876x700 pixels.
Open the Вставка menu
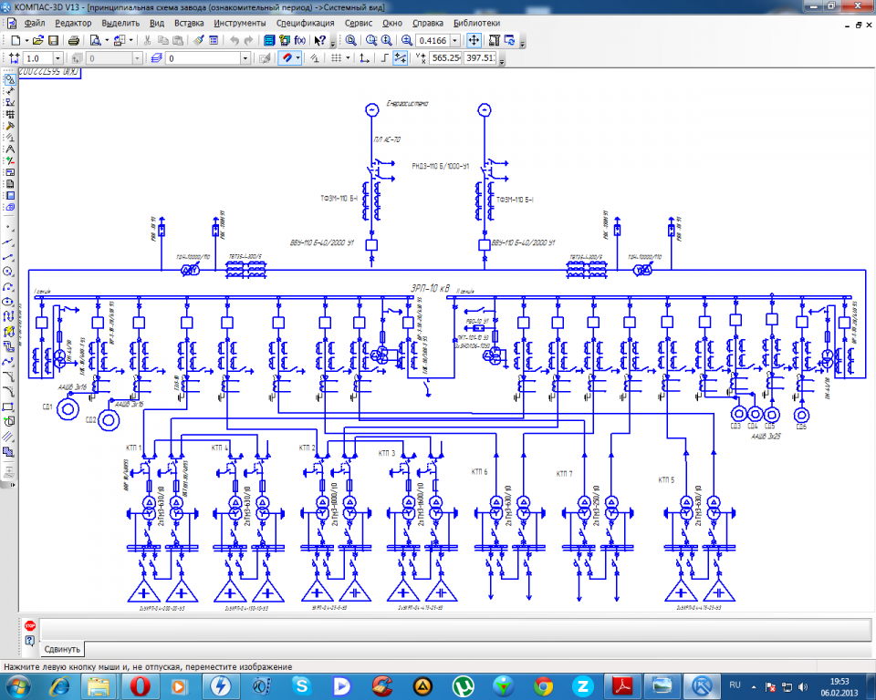click(189, 23)
